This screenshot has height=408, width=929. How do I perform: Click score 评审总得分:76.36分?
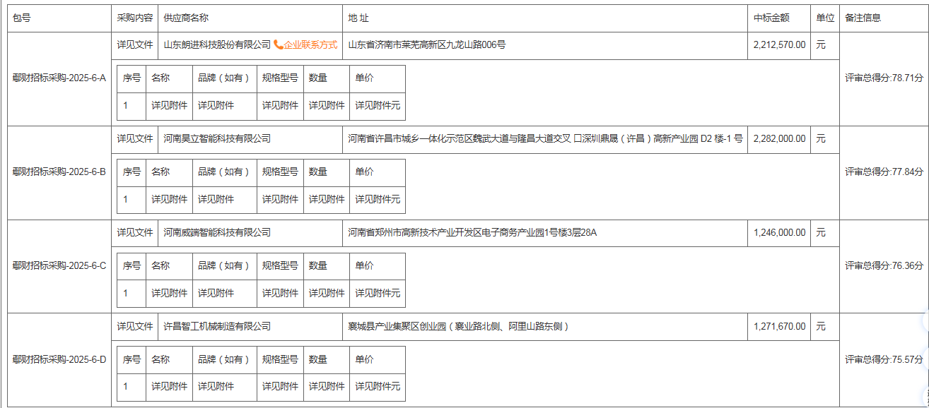[884, 265]
